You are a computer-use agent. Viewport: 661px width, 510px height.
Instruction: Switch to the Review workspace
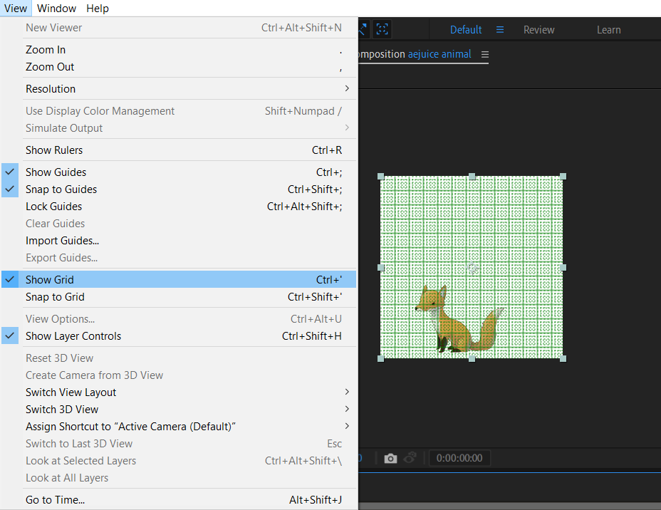tap(538, 30)
